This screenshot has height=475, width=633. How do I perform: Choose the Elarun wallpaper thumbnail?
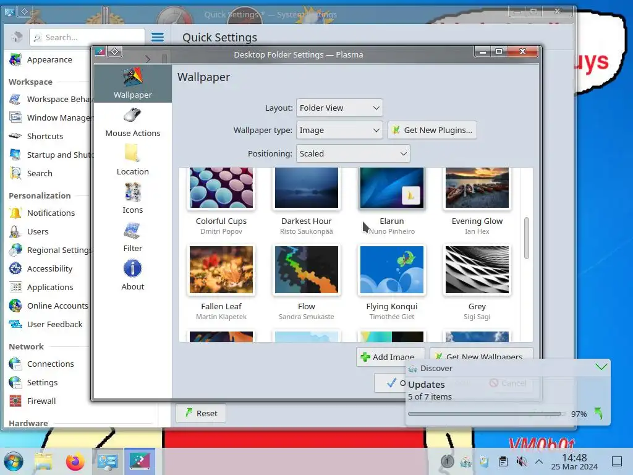(x=391, y=188)
